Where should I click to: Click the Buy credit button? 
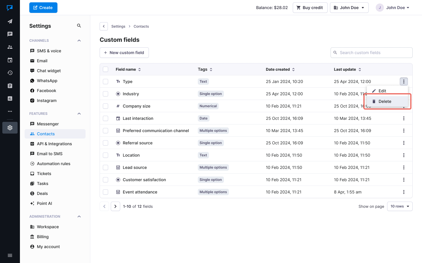click(310, 8)
